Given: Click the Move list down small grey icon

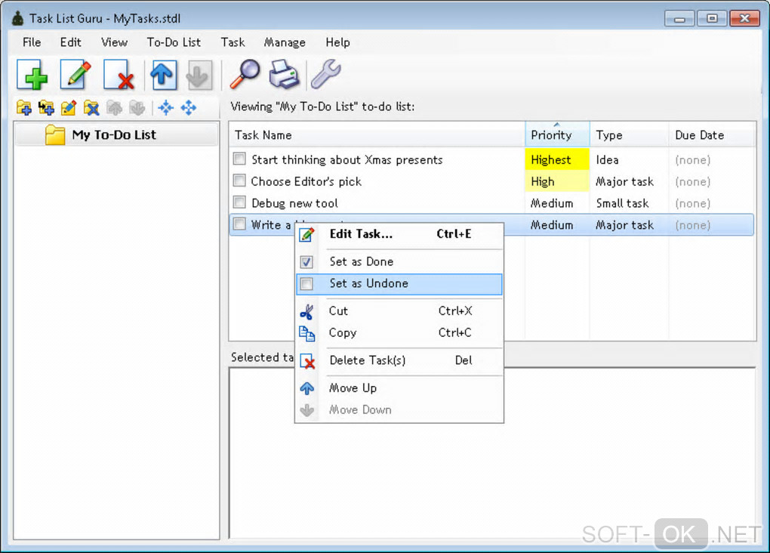Looking at the screenshot, I should click(x=137, y=107).
